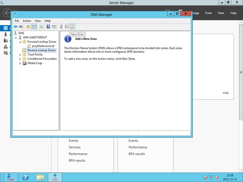Image resolution: width=243 pixels, height=182 pixels.
Task: Click Server Manager back navigation arrow
Action: (x=7, y=13)
